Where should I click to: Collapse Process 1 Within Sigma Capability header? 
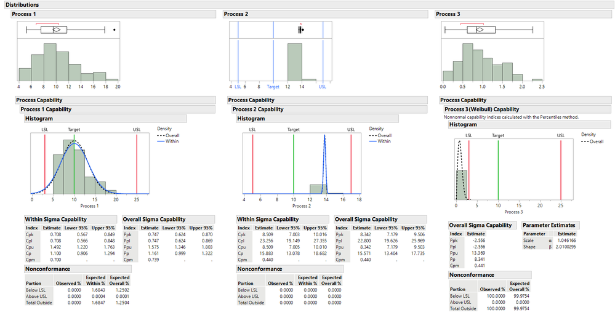pos(71,220)
